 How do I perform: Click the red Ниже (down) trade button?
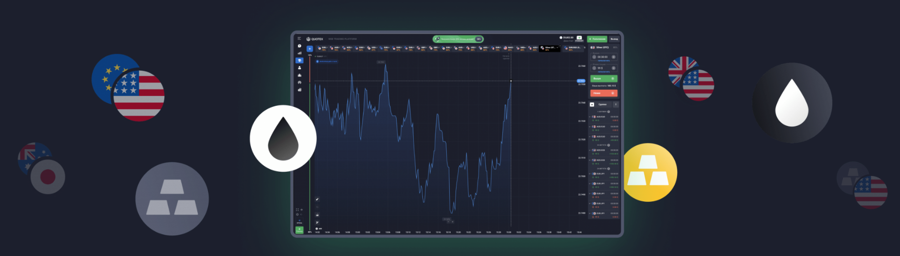tap(604, 93)
